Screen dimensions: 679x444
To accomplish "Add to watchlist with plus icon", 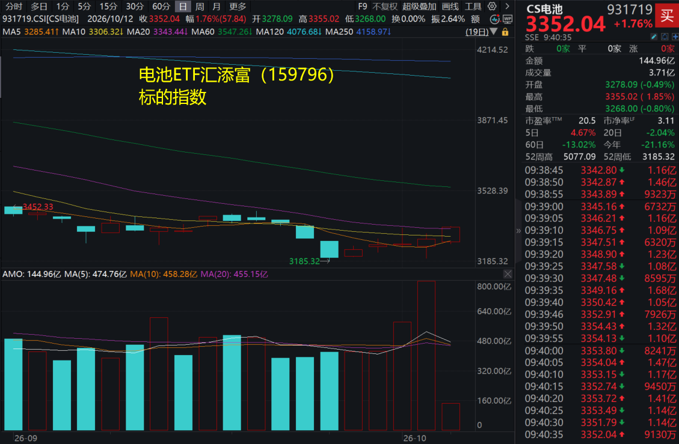I will [675, 37].
